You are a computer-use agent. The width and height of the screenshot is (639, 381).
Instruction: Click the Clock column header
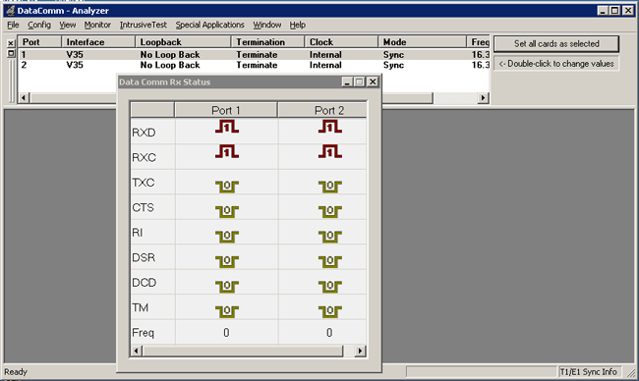[x=341, y=42]
